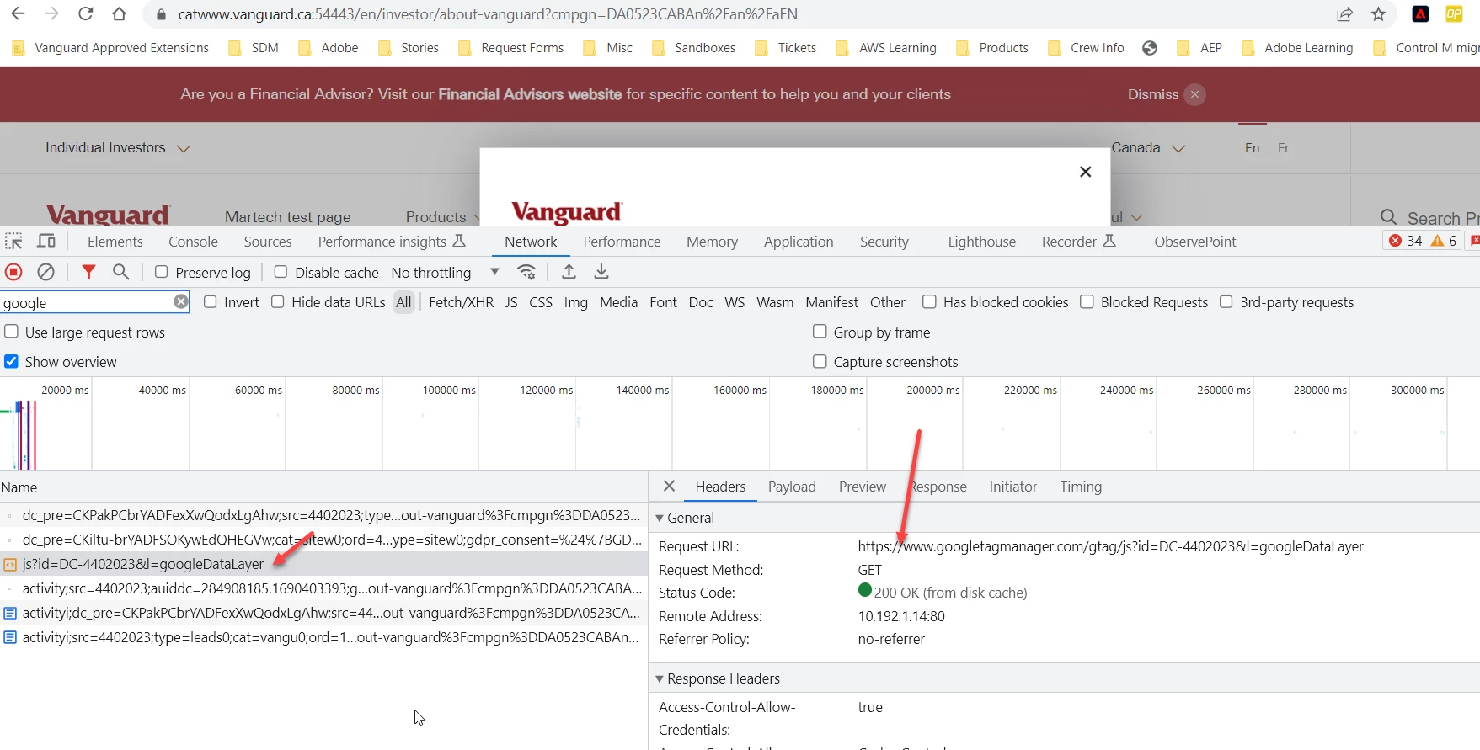
Task: Filter requests by Img type
Action: click(576, 302)
